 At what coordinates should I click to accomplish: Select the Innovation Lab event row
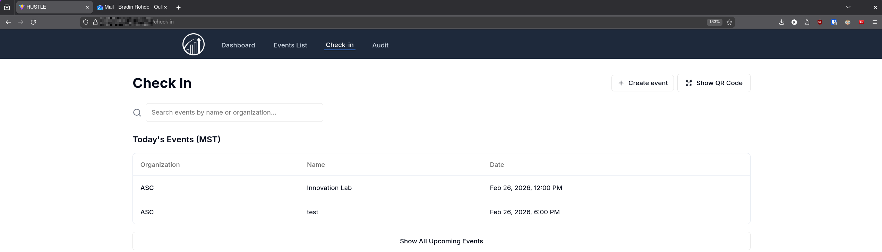tap(441, 188)
